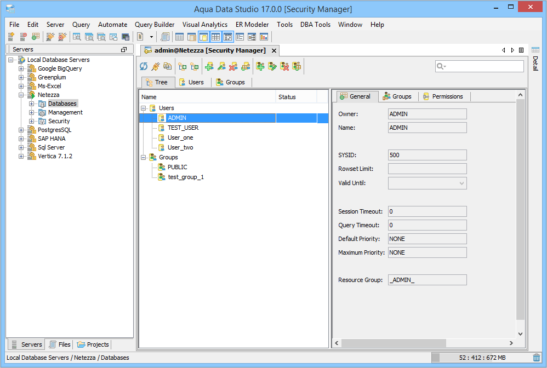Viewport: 547px width, 368px height.
Task: Open the Visual Analytics menu
Action: point(205,25)
